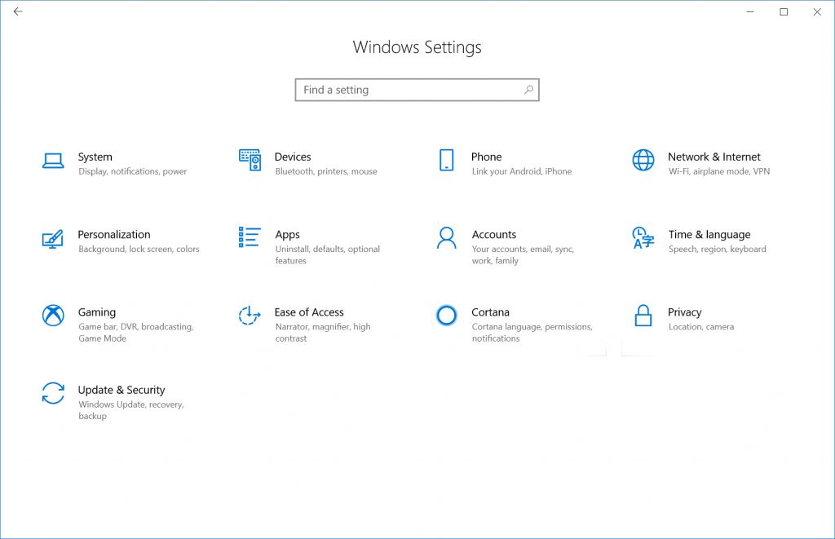Screen dimensions: 835x539
Task: Select the Accounts person icon
Action: (446, 238)
